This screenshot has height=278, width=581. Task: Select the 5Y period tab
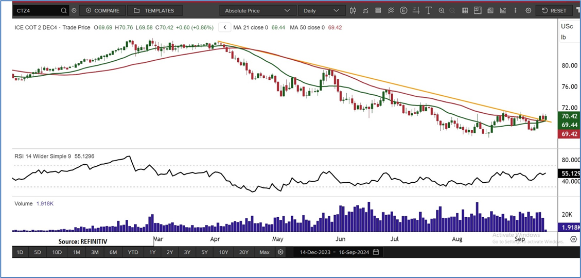tap(204, 252)
